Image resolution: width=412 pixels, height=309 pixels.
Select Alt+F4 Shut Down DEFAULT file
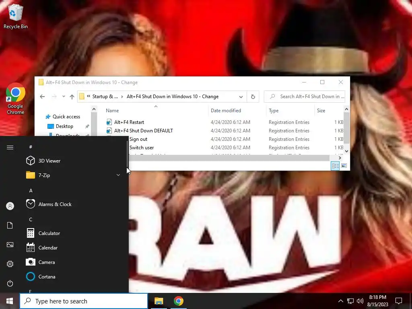click(144, 131)
